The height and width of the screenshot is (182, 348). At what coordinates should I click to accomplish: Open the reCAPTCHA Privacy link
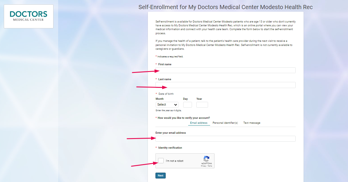[204, 166]
